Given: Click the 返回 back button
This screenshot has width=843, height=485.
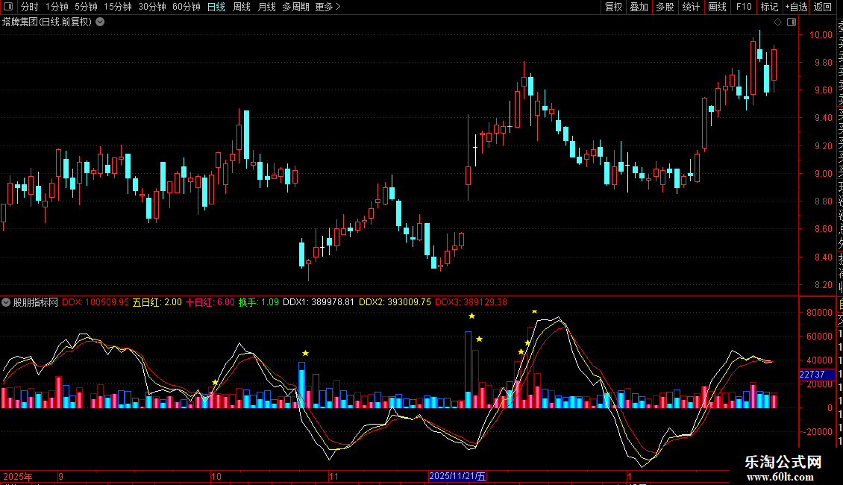Looking at the screenshot, I should point(823,7).
